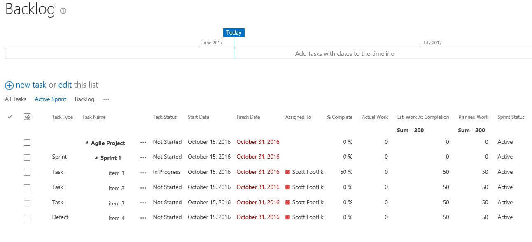The height and width of the screenshot is (242, 532).
Task: Click the Today marker on the timeline
Action: [x=234, y=33]
